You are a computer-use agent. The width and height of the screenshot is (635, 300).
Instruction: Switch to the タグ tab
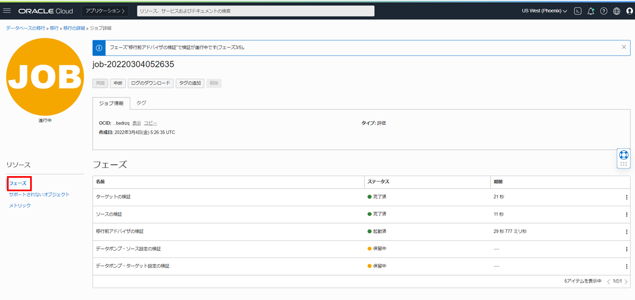click(141, 103)
